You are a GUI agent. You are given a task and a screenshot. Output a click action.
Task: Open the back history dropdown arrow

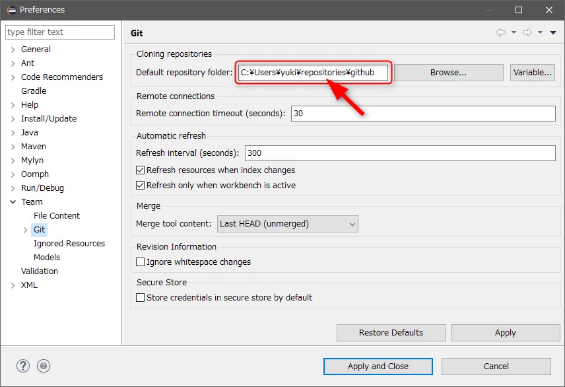(514, 33)
